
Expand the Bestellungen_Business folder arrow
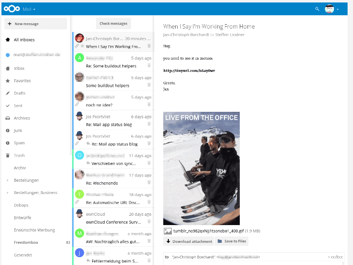click(x=7, y=193)
